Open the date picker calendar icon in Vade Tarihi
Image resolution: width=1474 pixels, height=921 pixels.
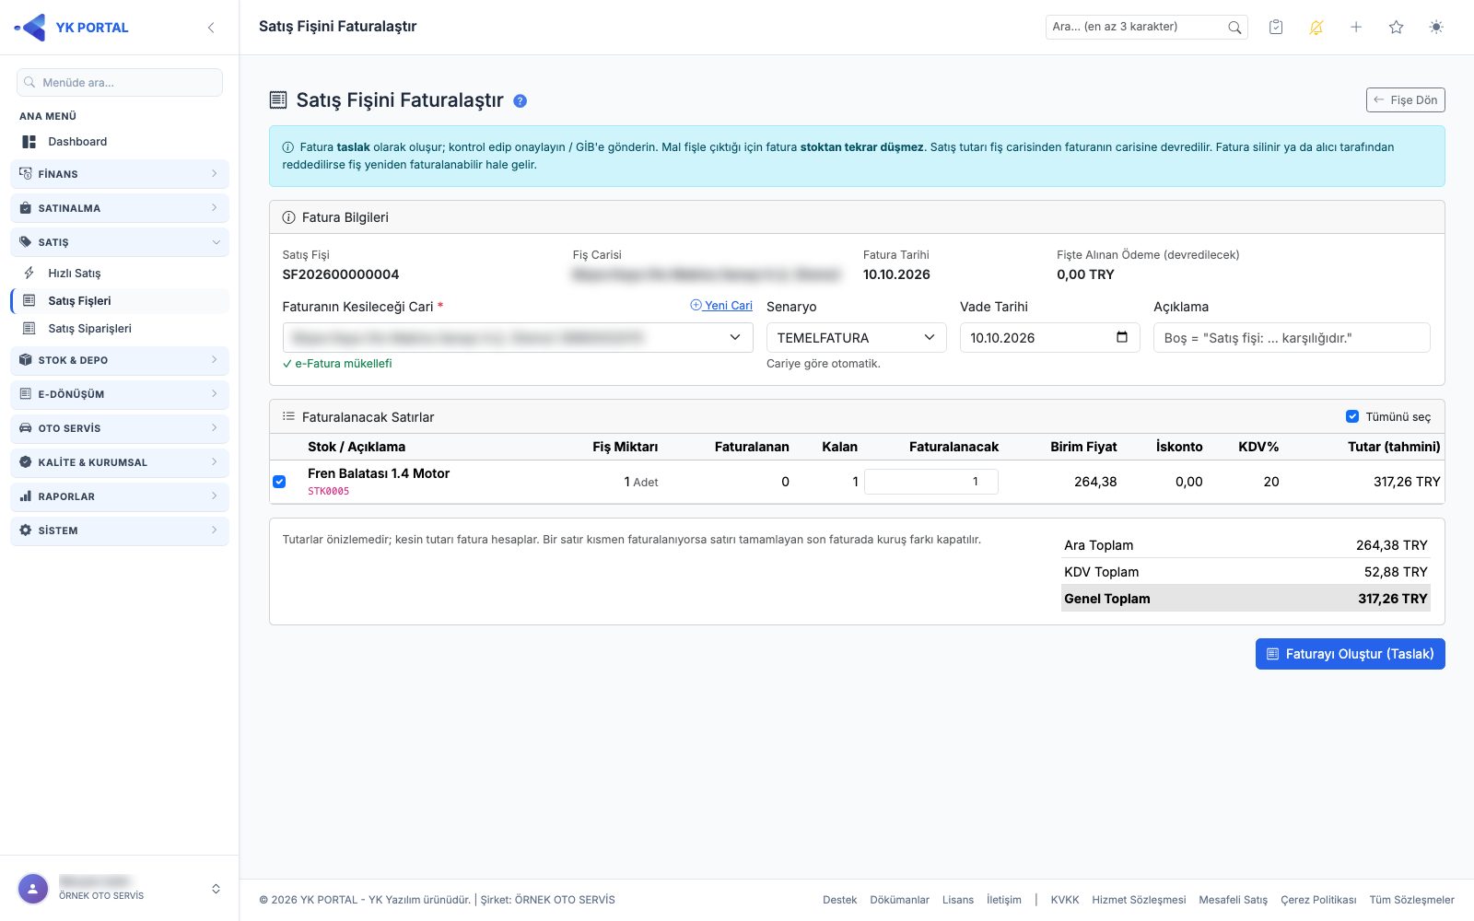[x=1122, y=337]
